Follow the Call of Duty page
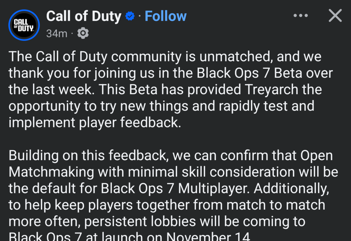This screenshot has height=241, width=351. click(x=165, y=16)
